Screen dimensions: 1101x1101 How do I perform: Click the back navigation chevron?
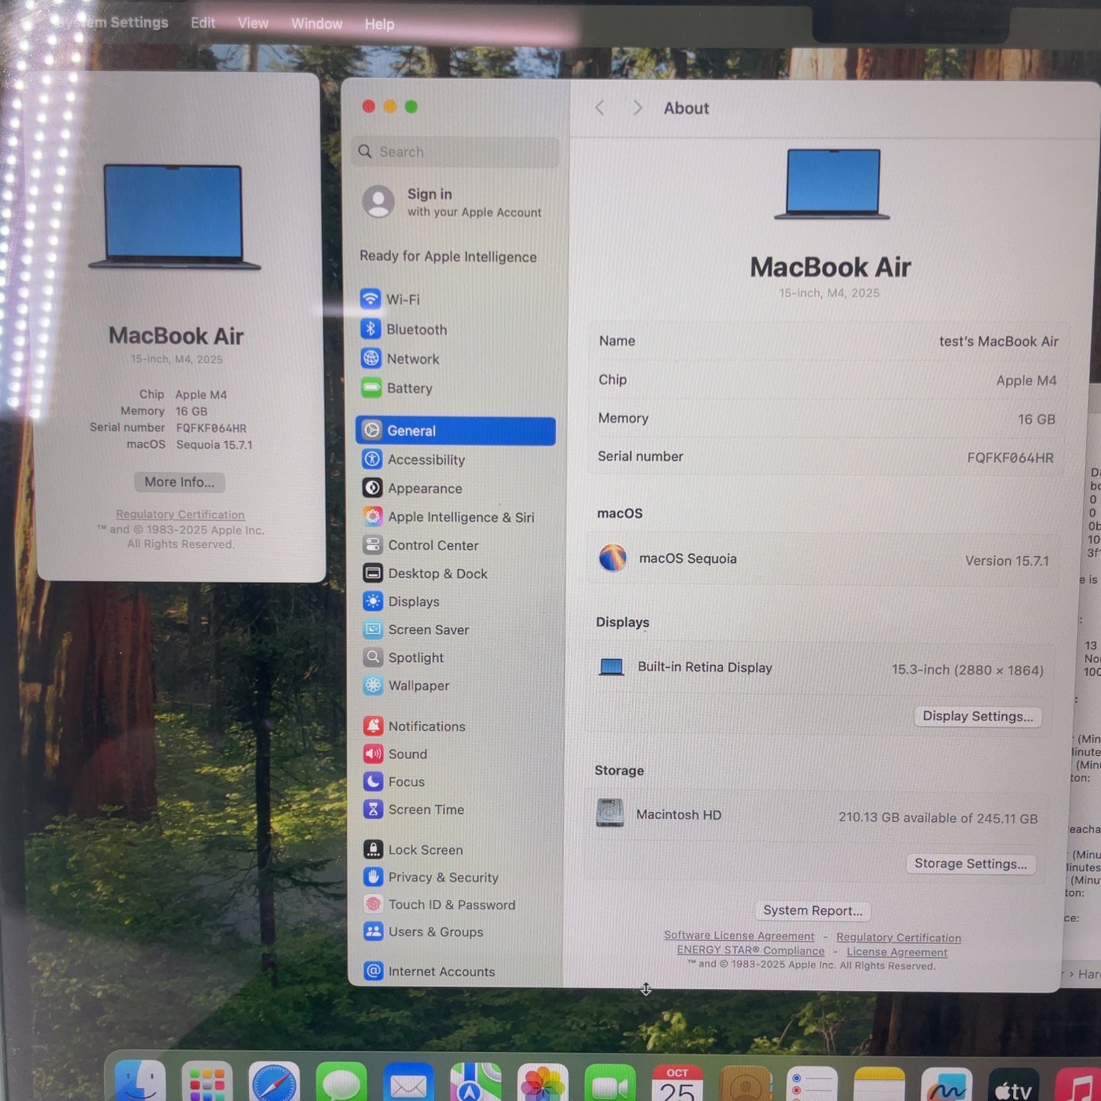point(600,108)
